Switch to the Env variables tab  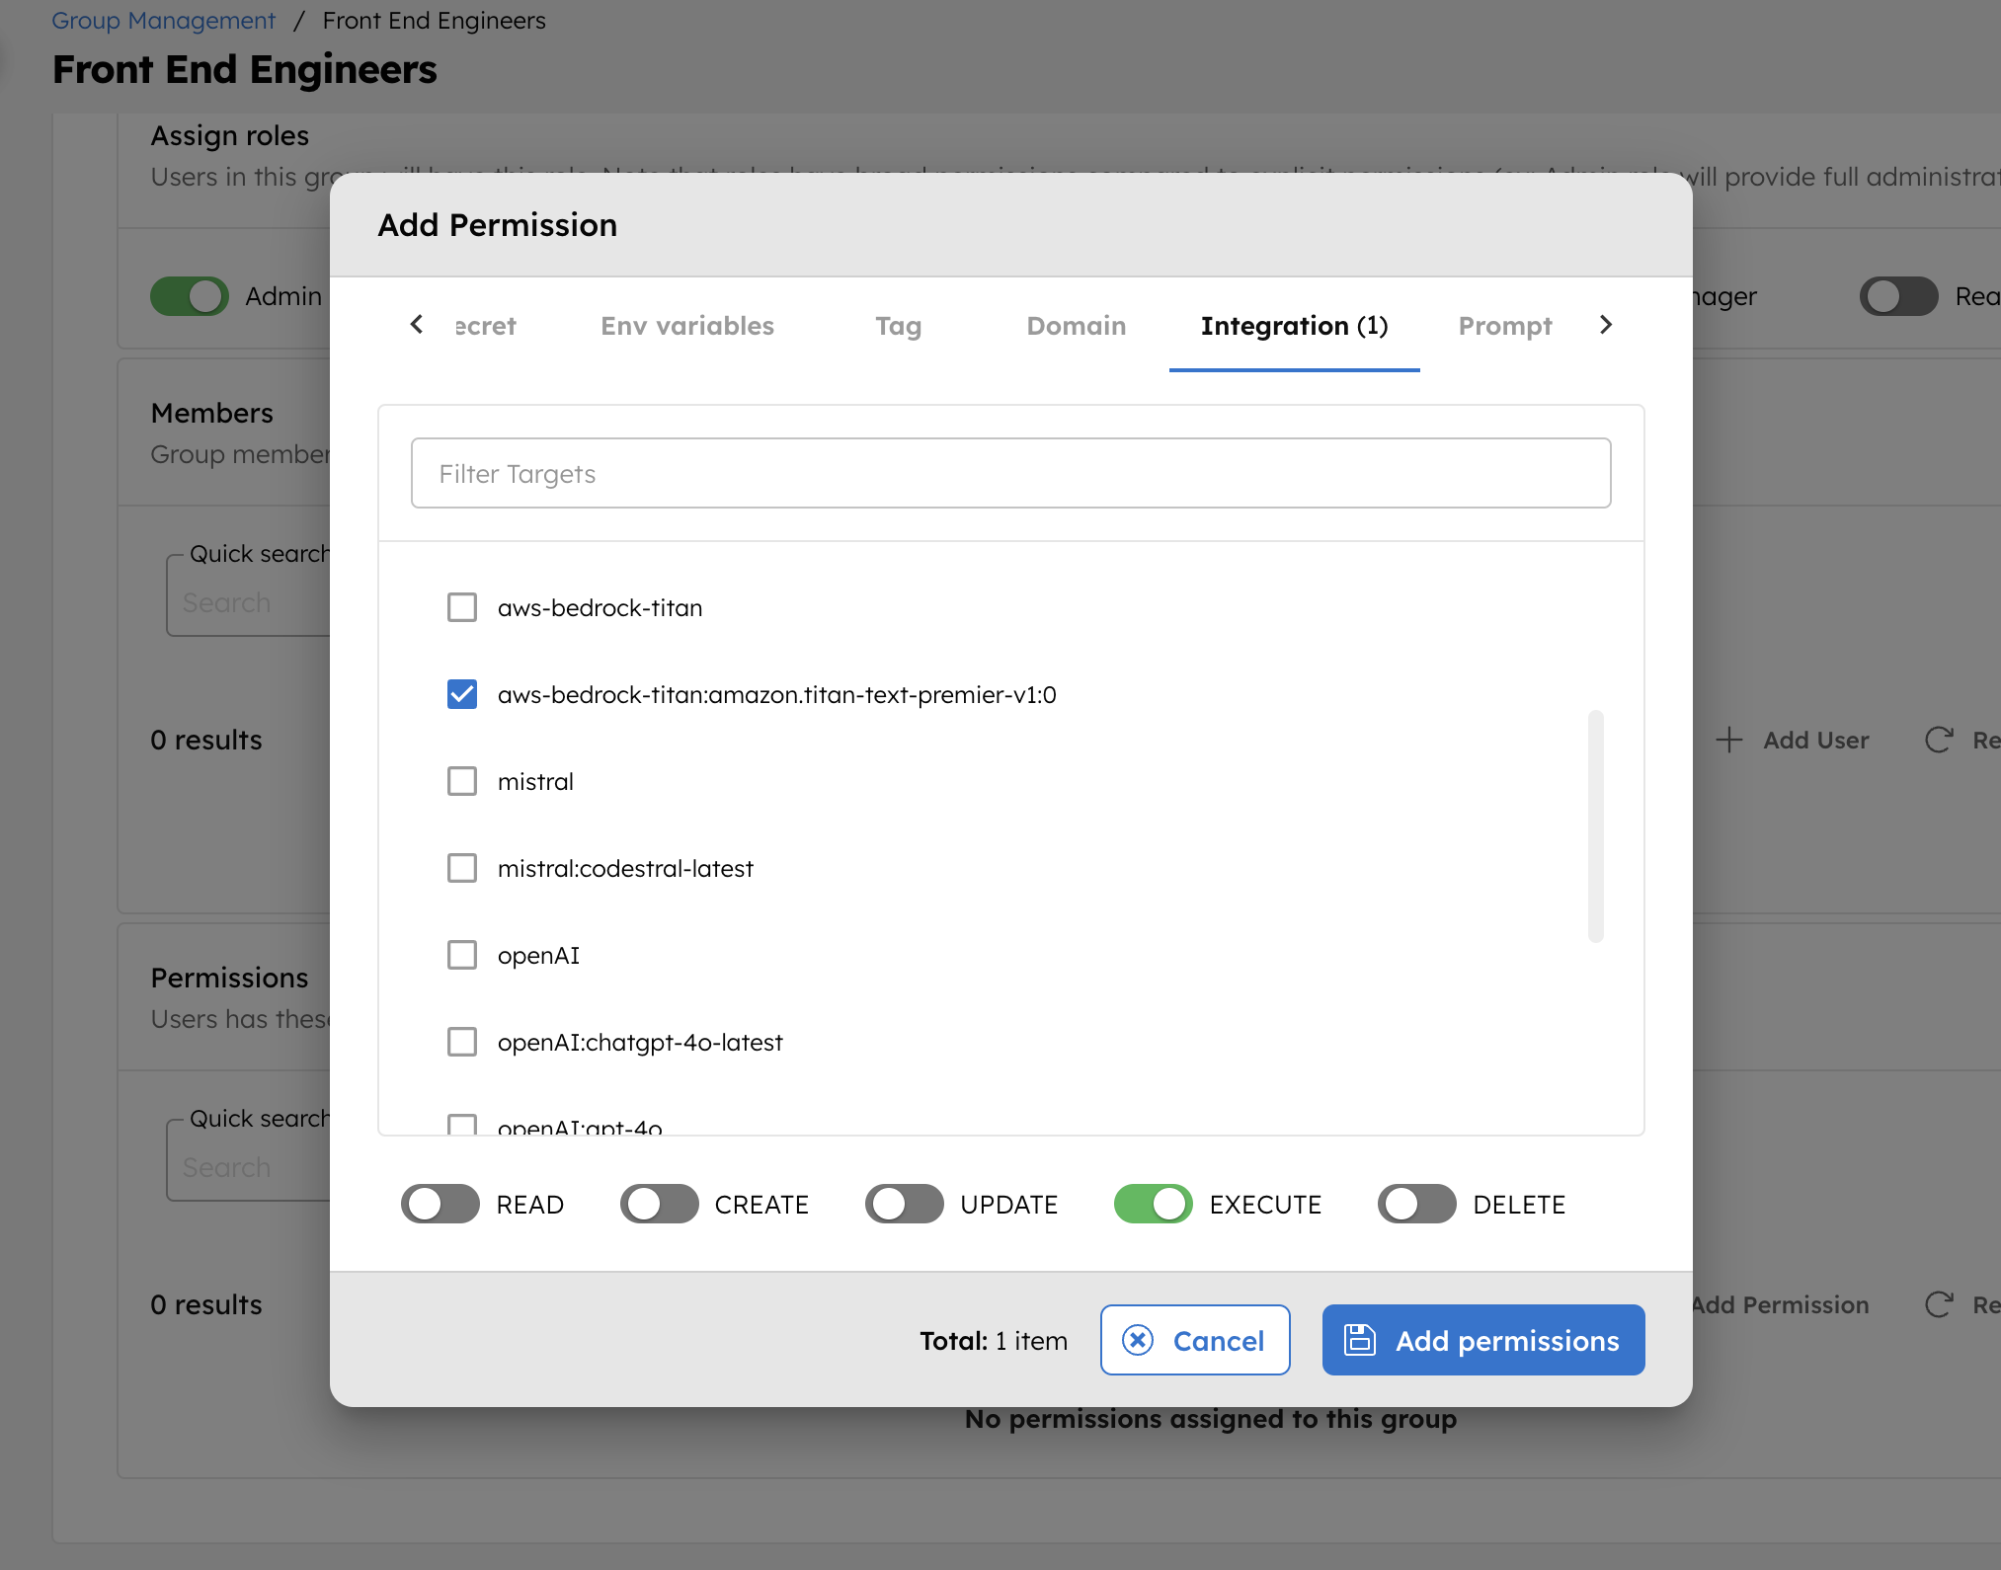(687, 326)
